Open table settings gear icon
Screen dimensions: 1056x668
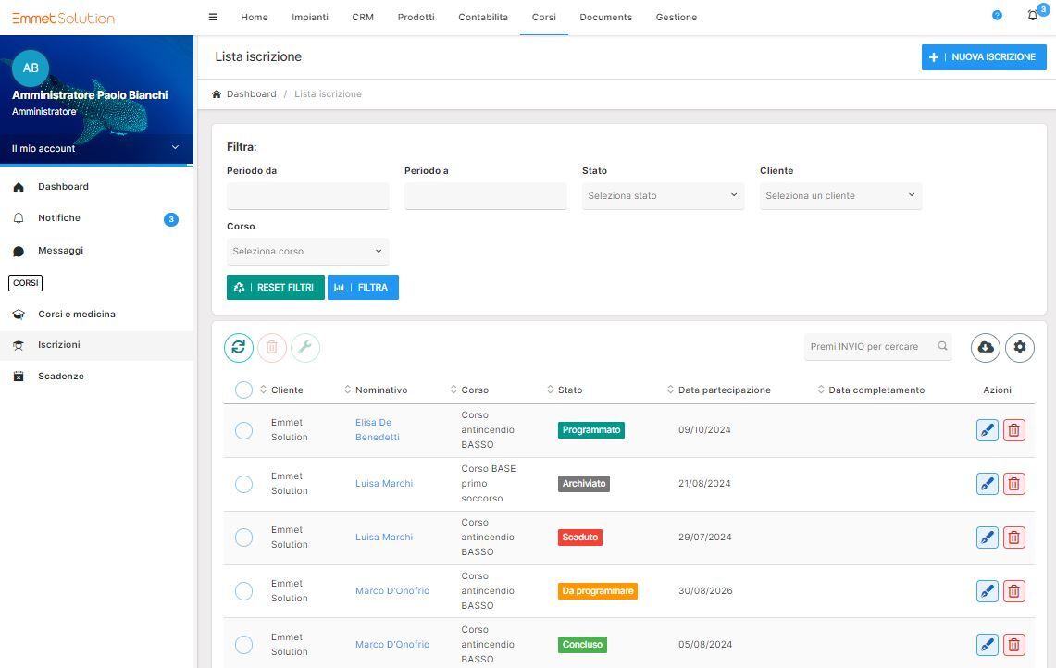tap(1020, 347)
